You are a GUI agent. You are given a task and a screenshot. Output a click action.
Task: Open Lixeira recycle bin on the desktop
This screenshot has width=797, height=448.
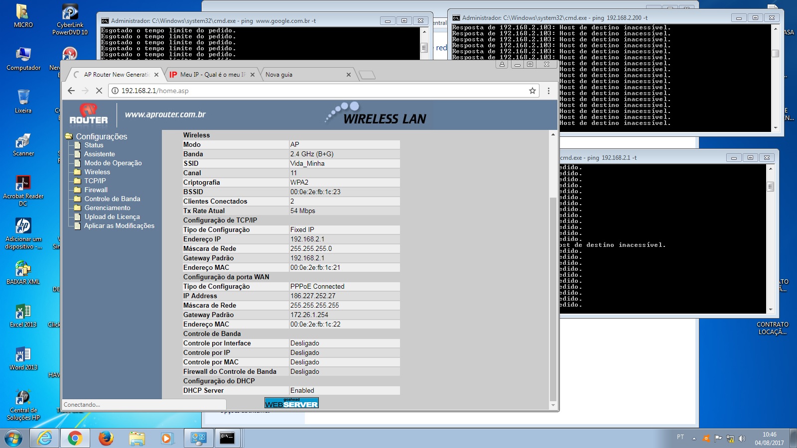(23, 101)
